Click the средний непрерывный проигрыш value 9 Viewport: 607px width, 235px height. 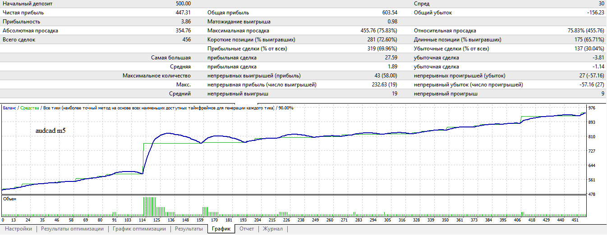pyautogui.click(x=603, y=94)
